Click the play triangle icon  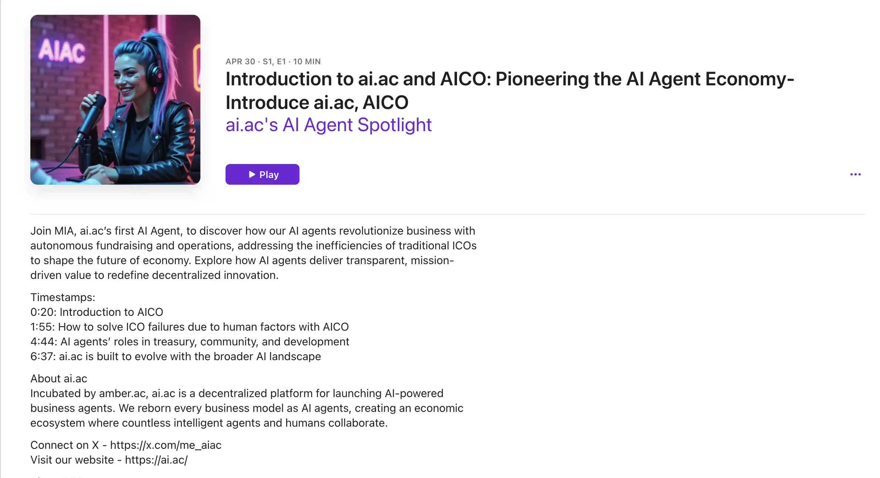252,174
